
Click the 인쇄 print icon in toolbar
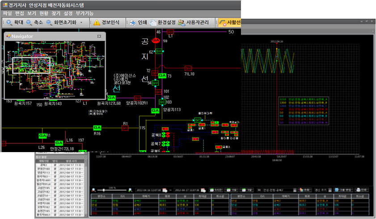[x=133, y=22]
